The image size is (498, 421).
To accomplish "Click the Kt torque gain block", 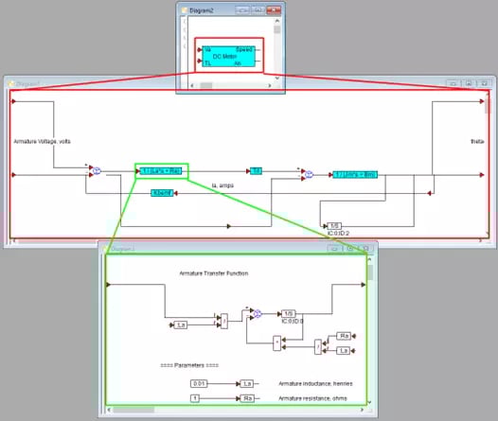I will click(256, 171).
